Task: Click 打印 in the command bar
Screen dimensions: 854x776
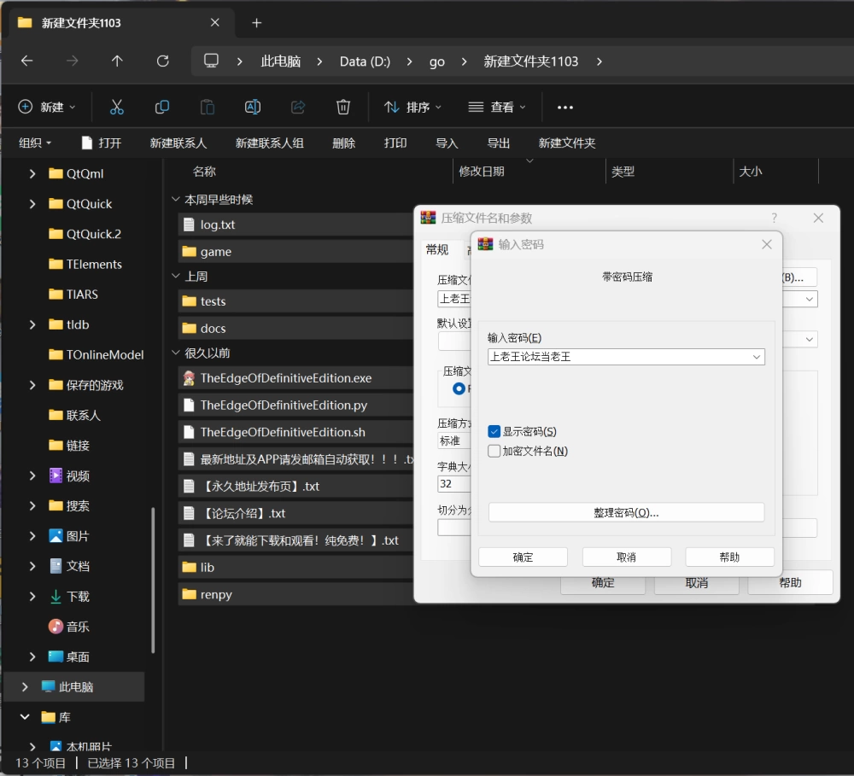Action: click(x=395, y=143)
